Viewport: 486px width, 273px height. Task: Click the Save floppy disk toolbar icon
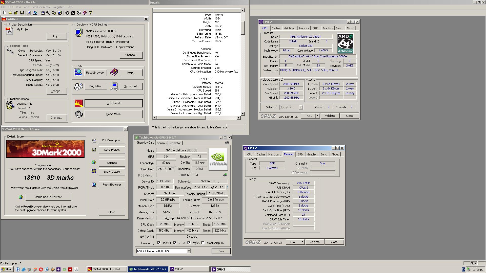(22, 13)
